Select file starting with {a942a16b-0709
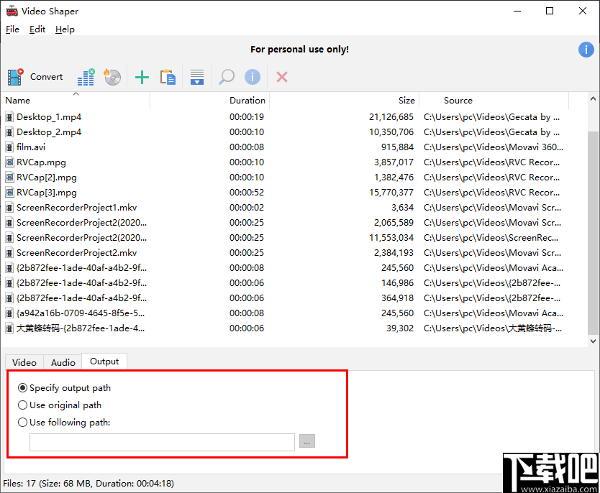This screenshot has width=600, height=493. pyautogui.click(x=81, y=313)
